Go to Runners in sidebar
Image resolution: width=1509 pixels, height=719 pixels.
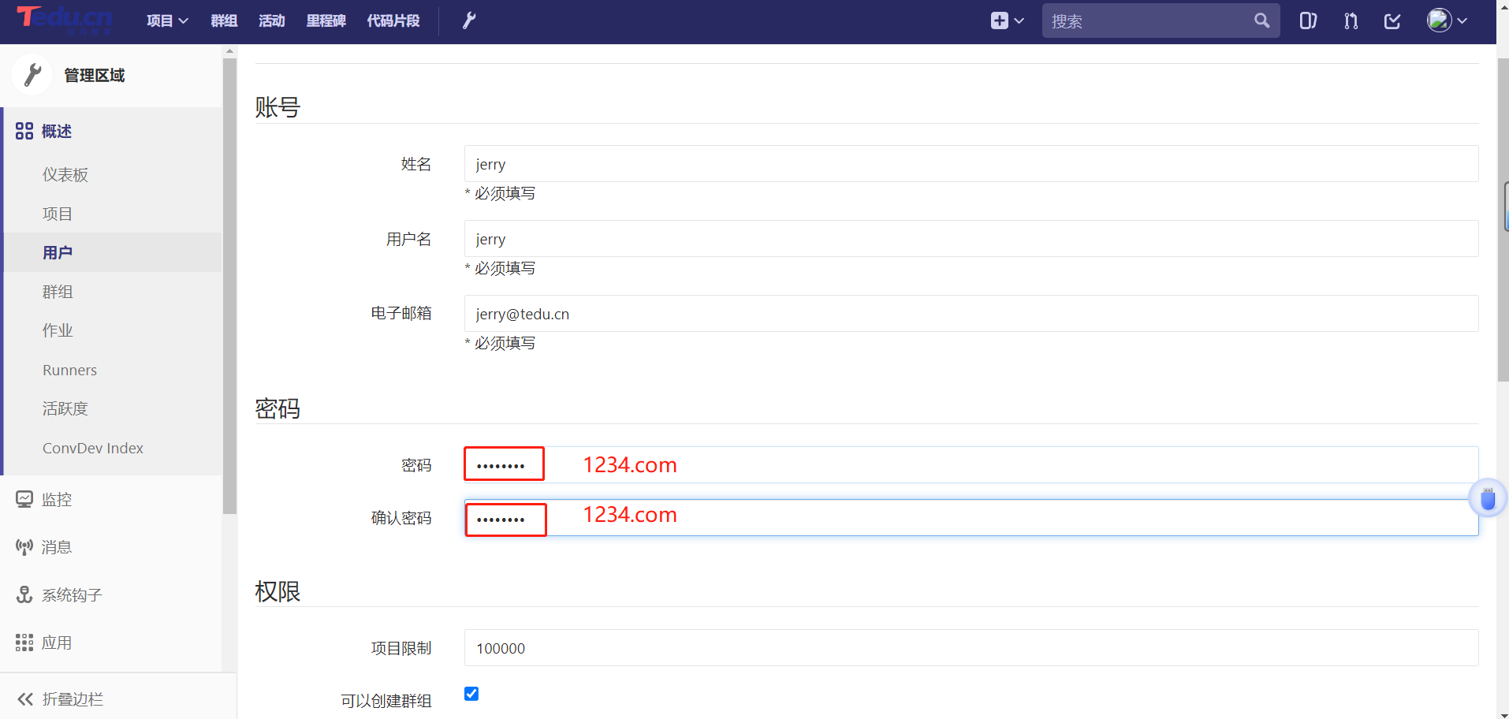click(x=69, y=370)
